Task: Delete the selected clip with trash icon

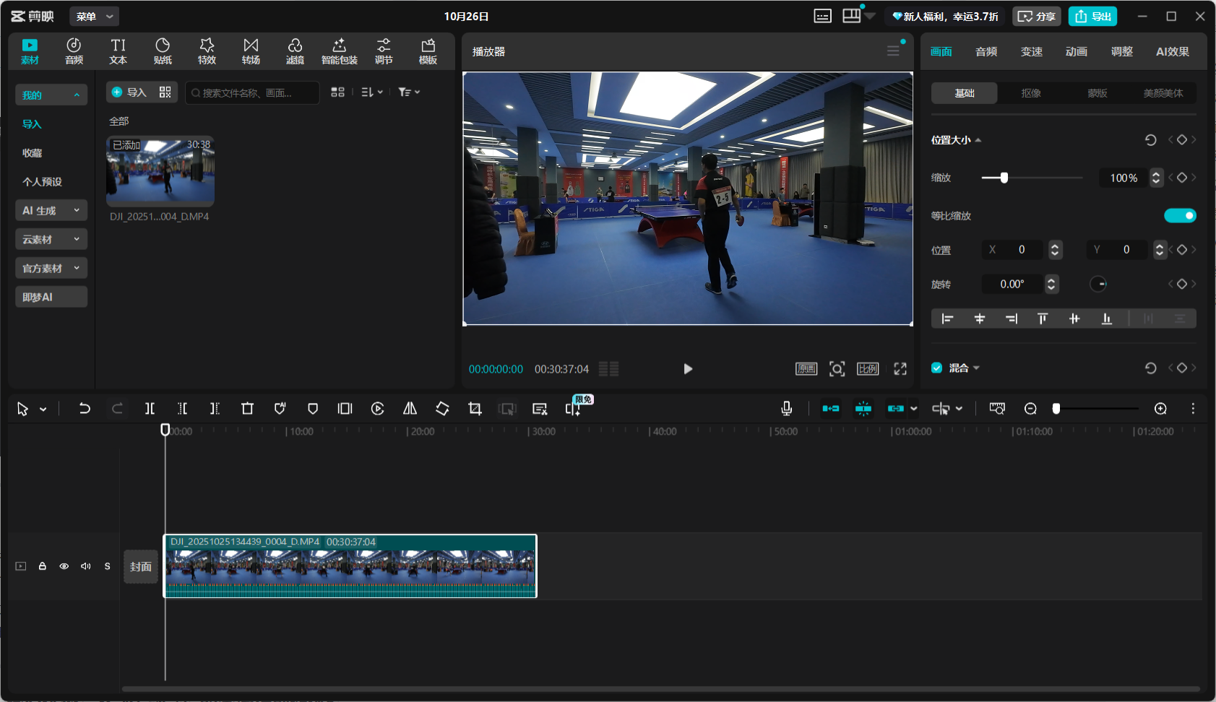Action: pos(247,409)
